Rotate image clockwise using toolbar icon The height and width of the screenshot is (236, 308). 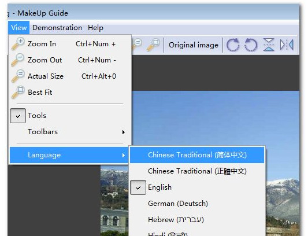[233, 45]
